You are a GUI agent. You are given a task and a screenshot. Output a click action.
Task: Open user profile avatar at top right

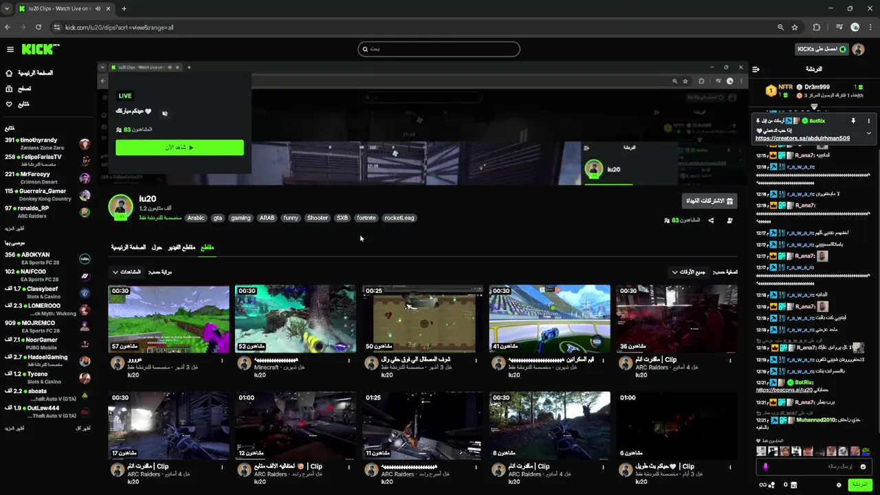858,49
